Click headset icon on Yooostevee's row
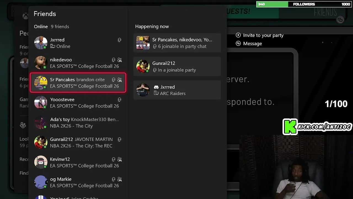The width and height of the screenshot is (353, 199). pyautogui.click(x=119, y=100)
